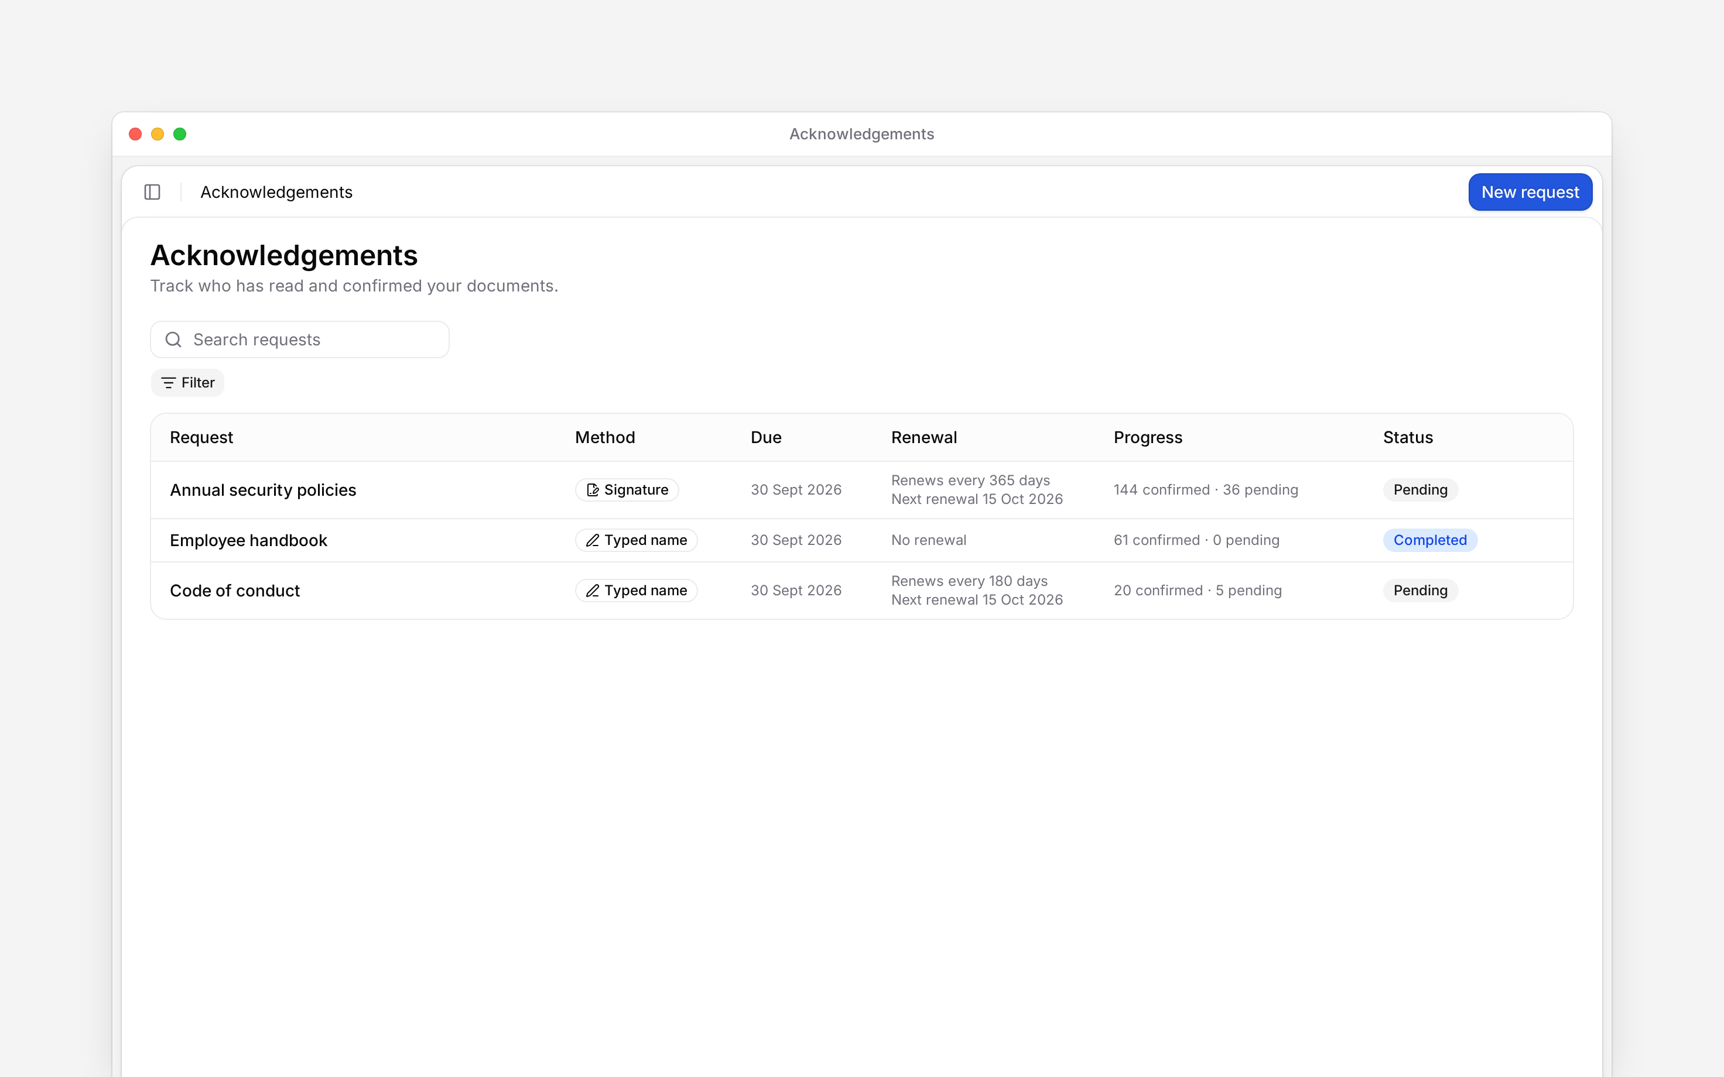Sort by the Due column header

click(766, 437)
